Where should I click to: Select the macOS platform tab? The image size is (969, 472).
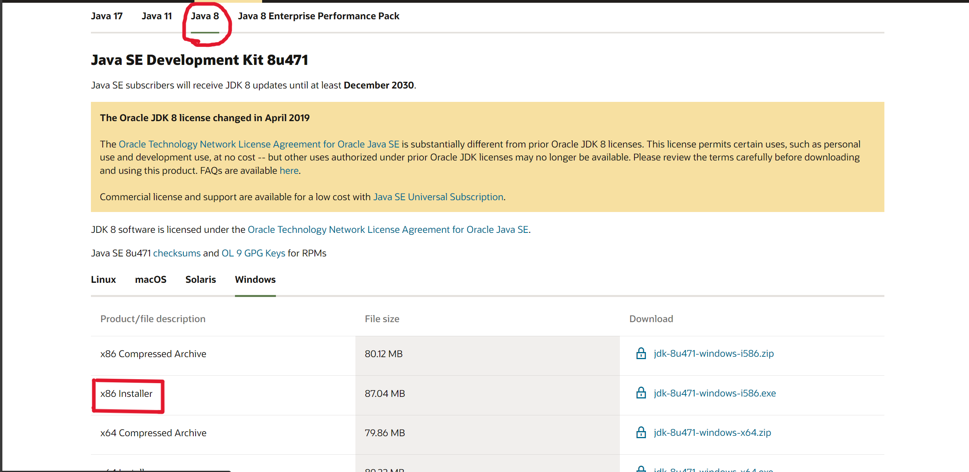click(x=151, y=280)
